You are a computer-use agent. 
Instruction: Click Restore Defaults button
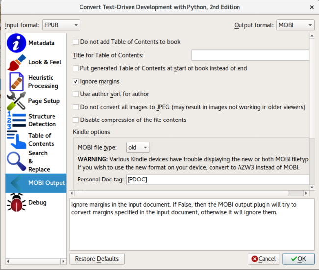tap(97, 259)
